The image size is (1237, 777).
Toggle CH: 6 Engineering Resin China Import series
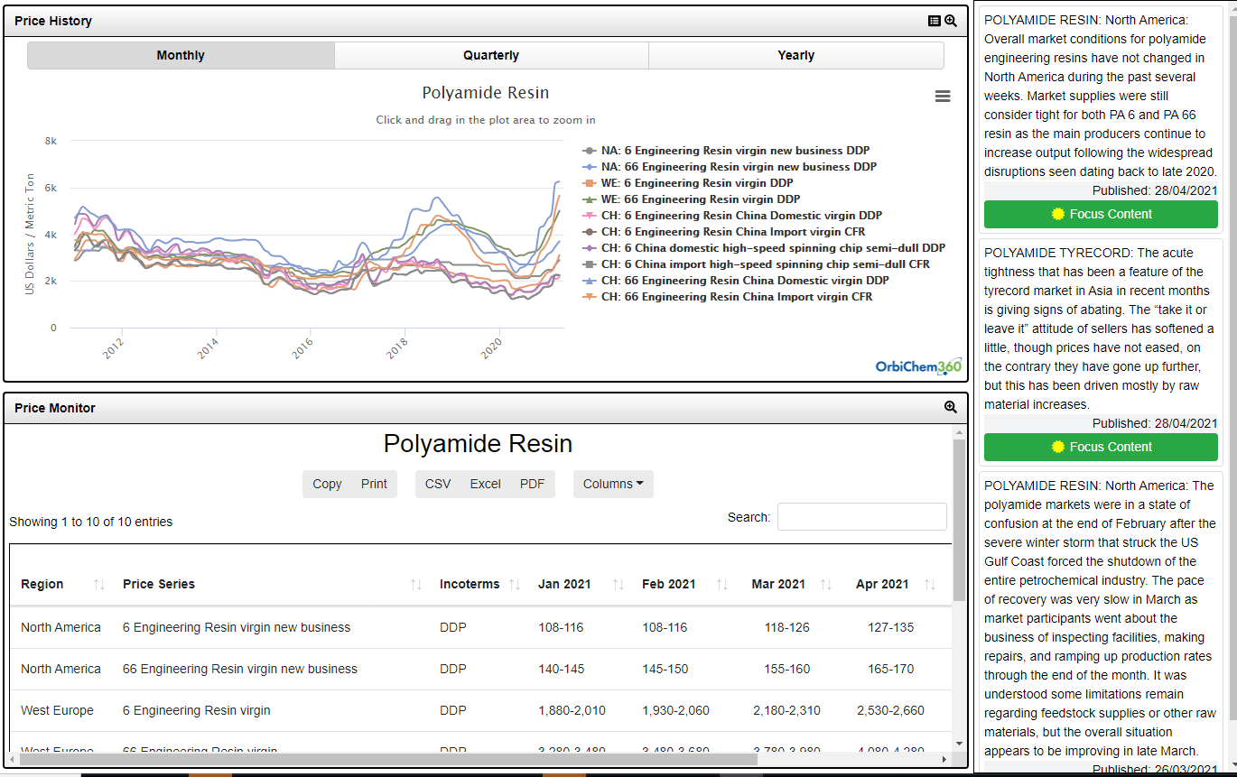[724, 232]
